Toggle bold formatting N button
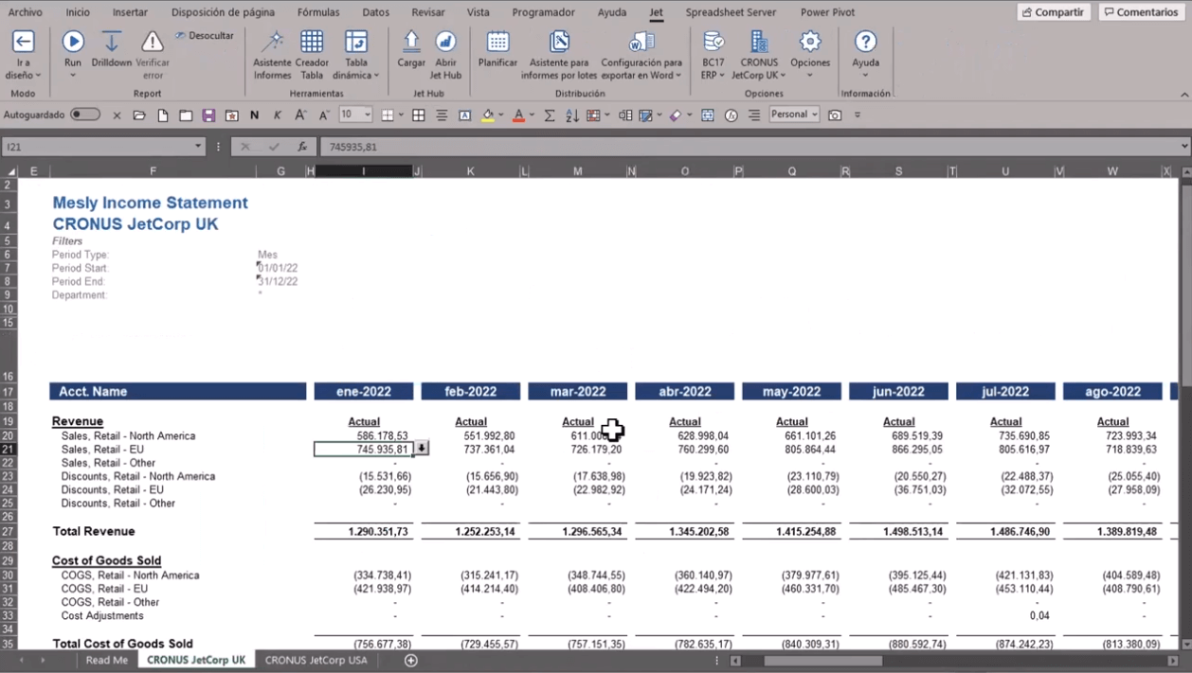 (254, 115)
